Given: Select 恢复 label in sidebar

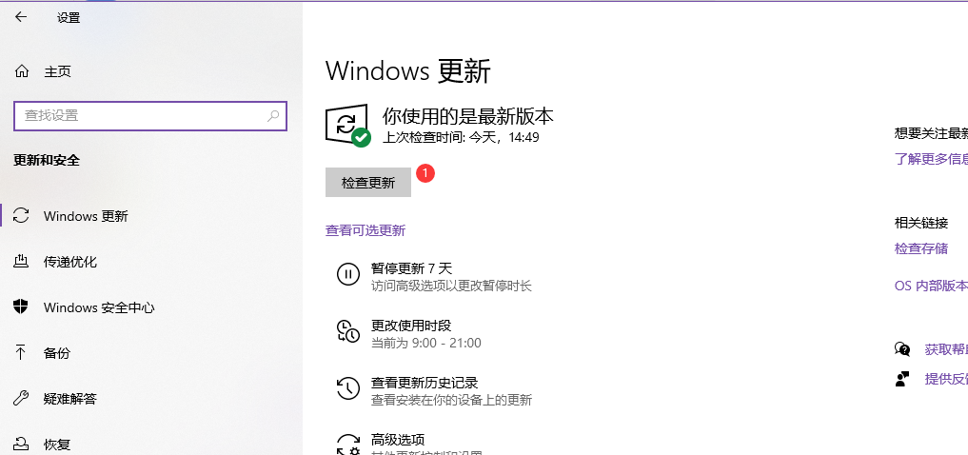Looking at the screenshot, I should (57, 444).
